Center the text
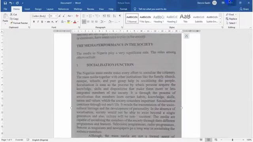Image resolution: width=253 pixels, height=142 pixels. (x=88, y=22)
